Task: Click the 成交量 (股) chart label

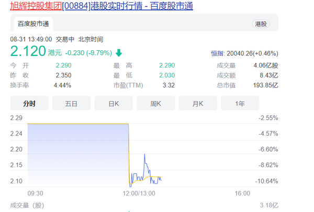Action: coord(27,205)
